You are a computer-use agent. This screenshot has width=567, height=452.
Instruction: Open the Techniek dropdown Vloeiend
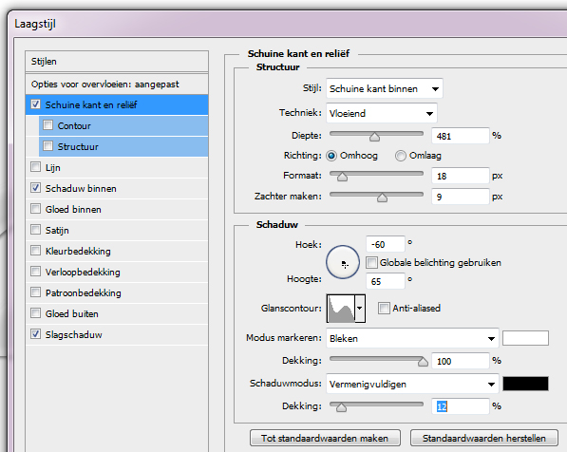[382, 113]
